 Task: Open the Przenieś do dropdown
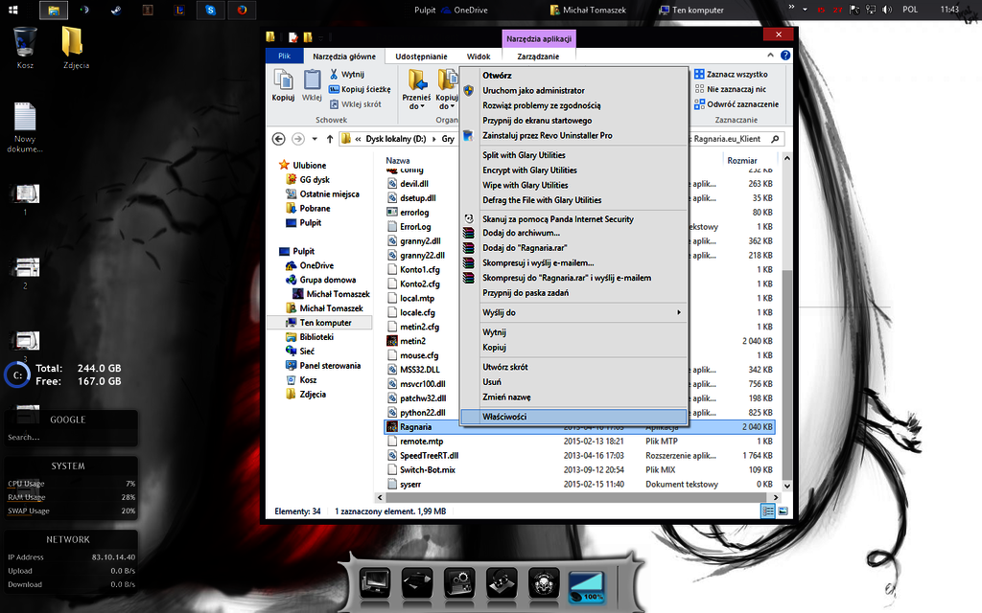tap(416, 89)
